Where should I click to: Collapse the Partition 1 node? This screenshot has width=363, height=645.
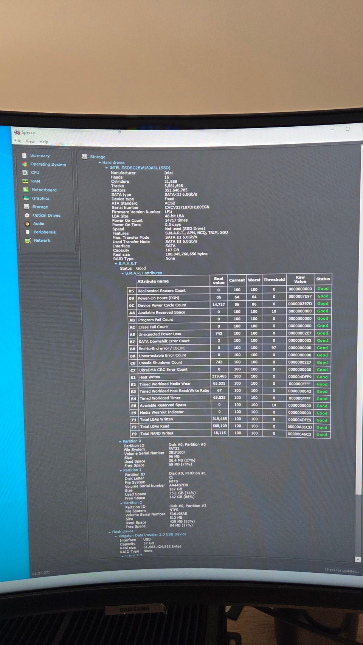[x=121, y=471]
